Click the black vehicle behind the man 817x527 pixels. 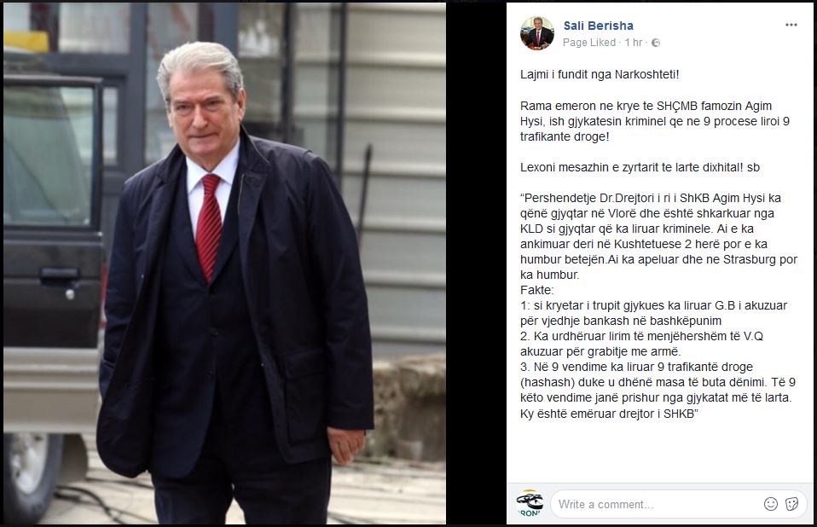coord(52,292)
